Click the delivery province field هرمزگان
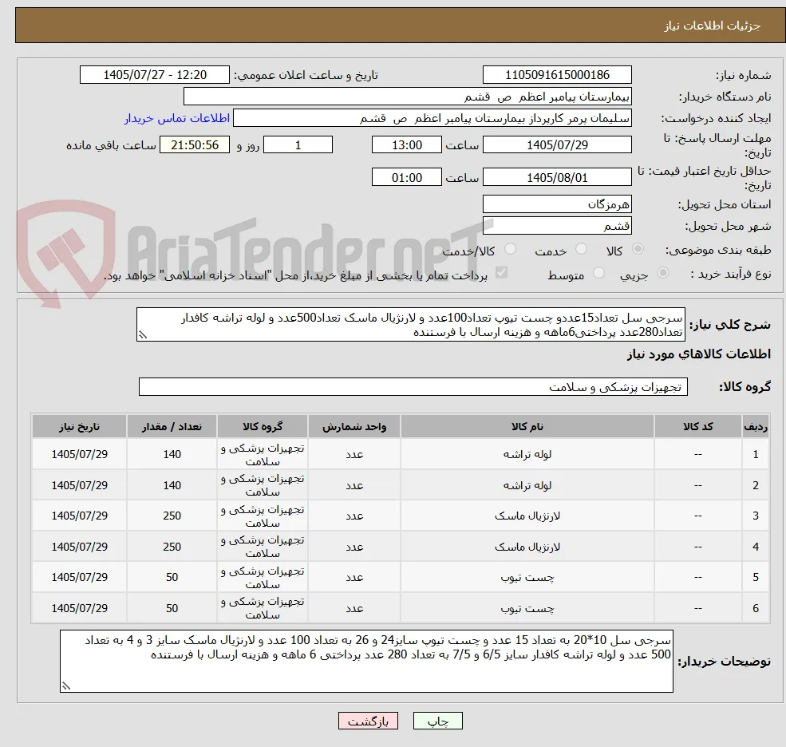Viewport: 786px width, 747px height. 557,204
